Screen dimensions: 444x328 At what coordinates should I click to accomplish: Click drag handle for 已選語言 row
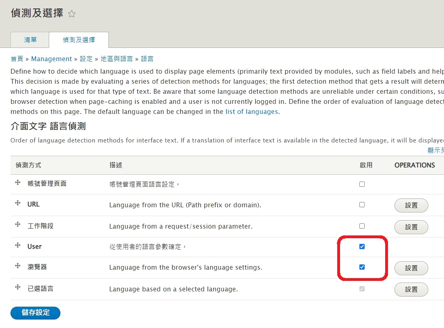[x=18, y=288]
